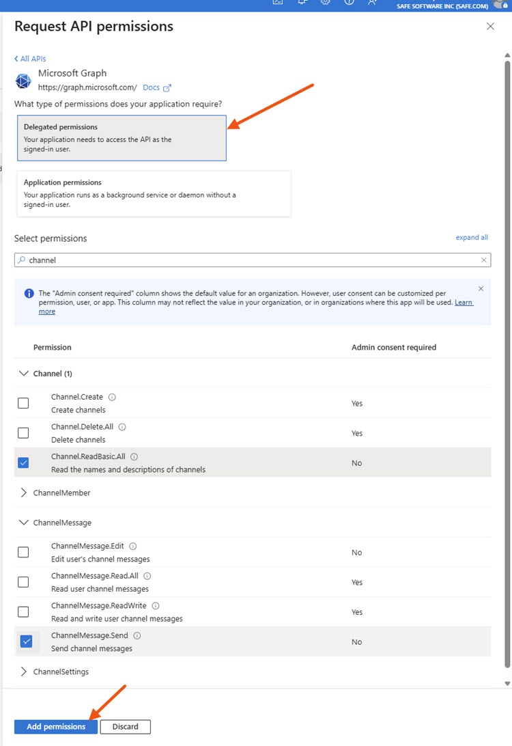Enable the Channel.Create permission checkbox

click(23, 403)
